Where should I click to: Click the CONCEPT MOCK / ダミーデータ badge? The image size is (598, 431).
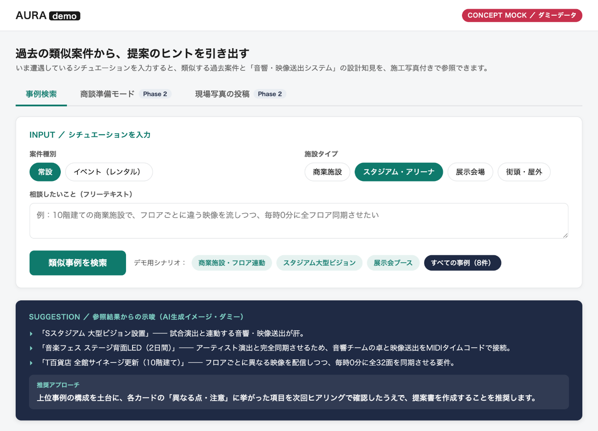(522, 15)
